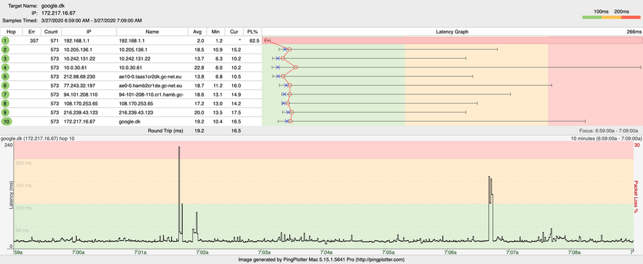Click the hop 1 green circle icon
The height and width of the screenshot is (264, 643).
coord(6,40)
